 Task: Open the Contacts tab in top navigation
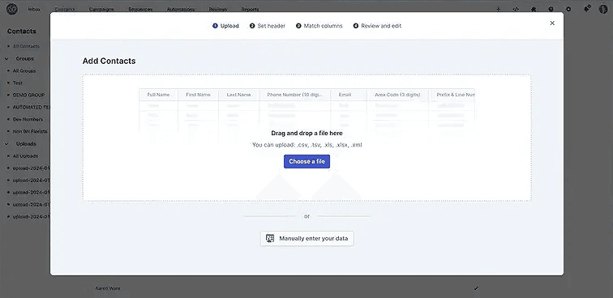[65, 10]
